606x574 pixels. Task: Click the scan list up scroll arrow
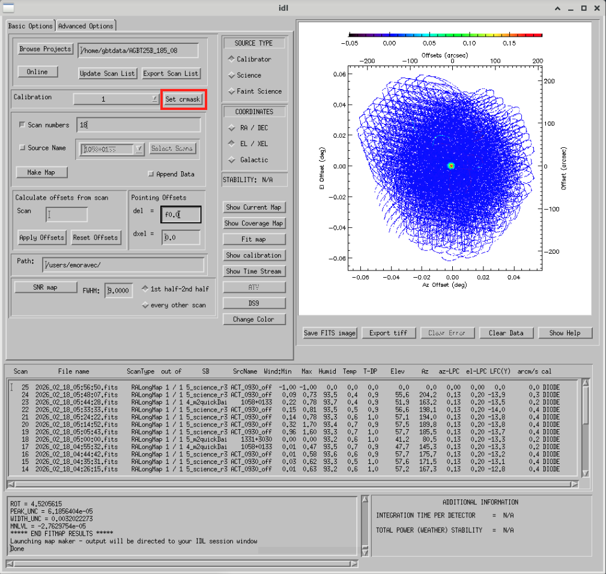tap(586, 383)
